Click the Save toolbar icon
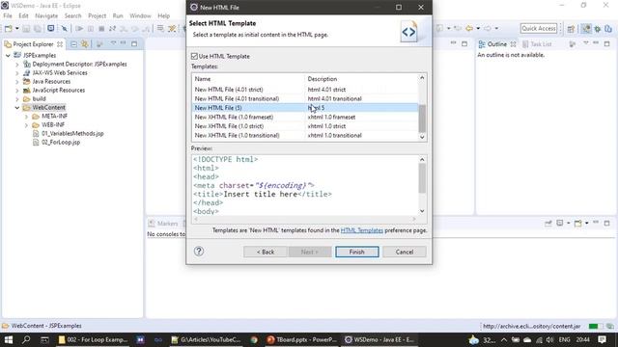The width and height of the screenshot is (618, 347). coord(26,28)
